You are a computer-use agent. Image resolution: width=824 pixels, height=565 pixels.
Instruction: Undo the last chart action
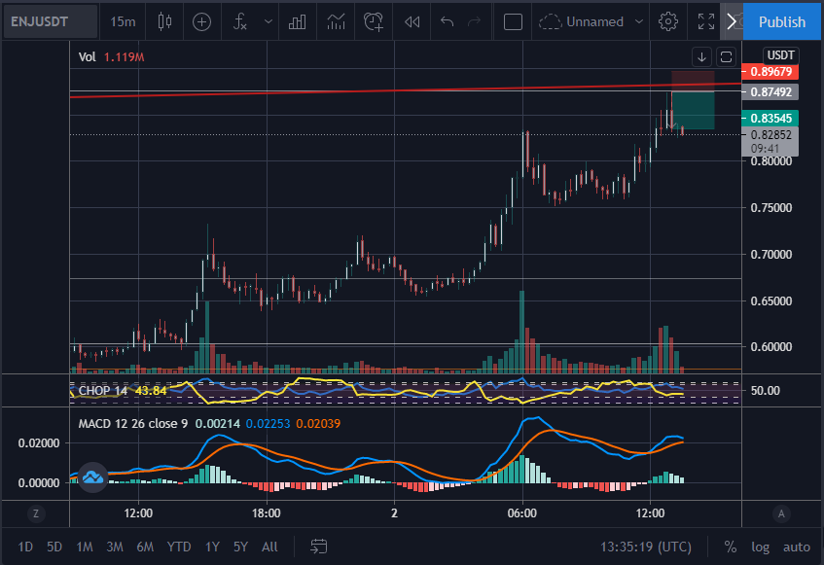click(x=447, y=21)
